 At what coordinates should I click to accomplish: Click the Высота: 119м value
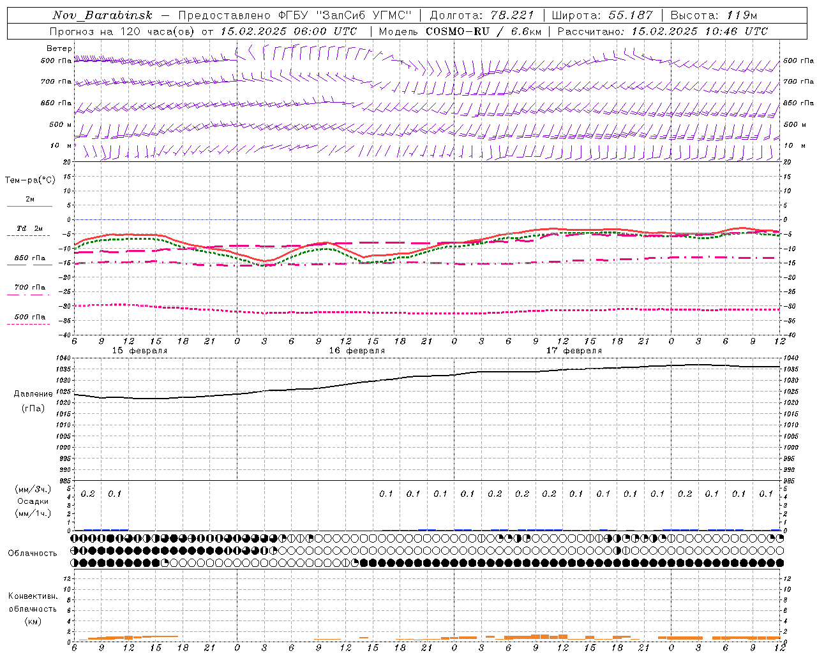click(714, 15)
